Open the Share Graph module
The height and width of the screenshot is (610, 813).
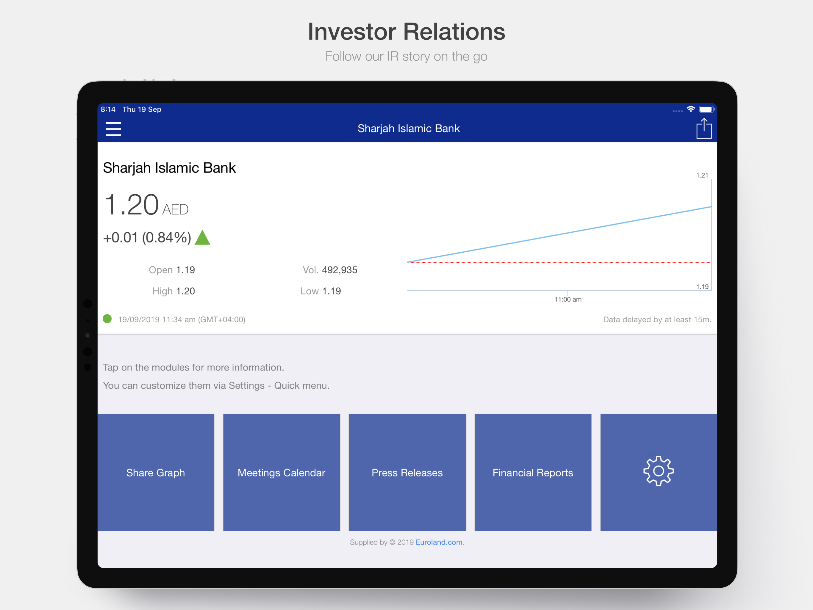pyautogui.click(x=156, y=472)
